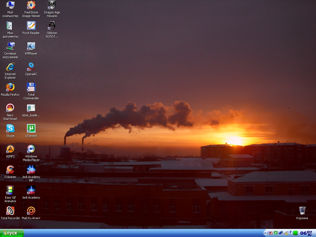Select the KMPlayer desktop icon

point(31,46)
